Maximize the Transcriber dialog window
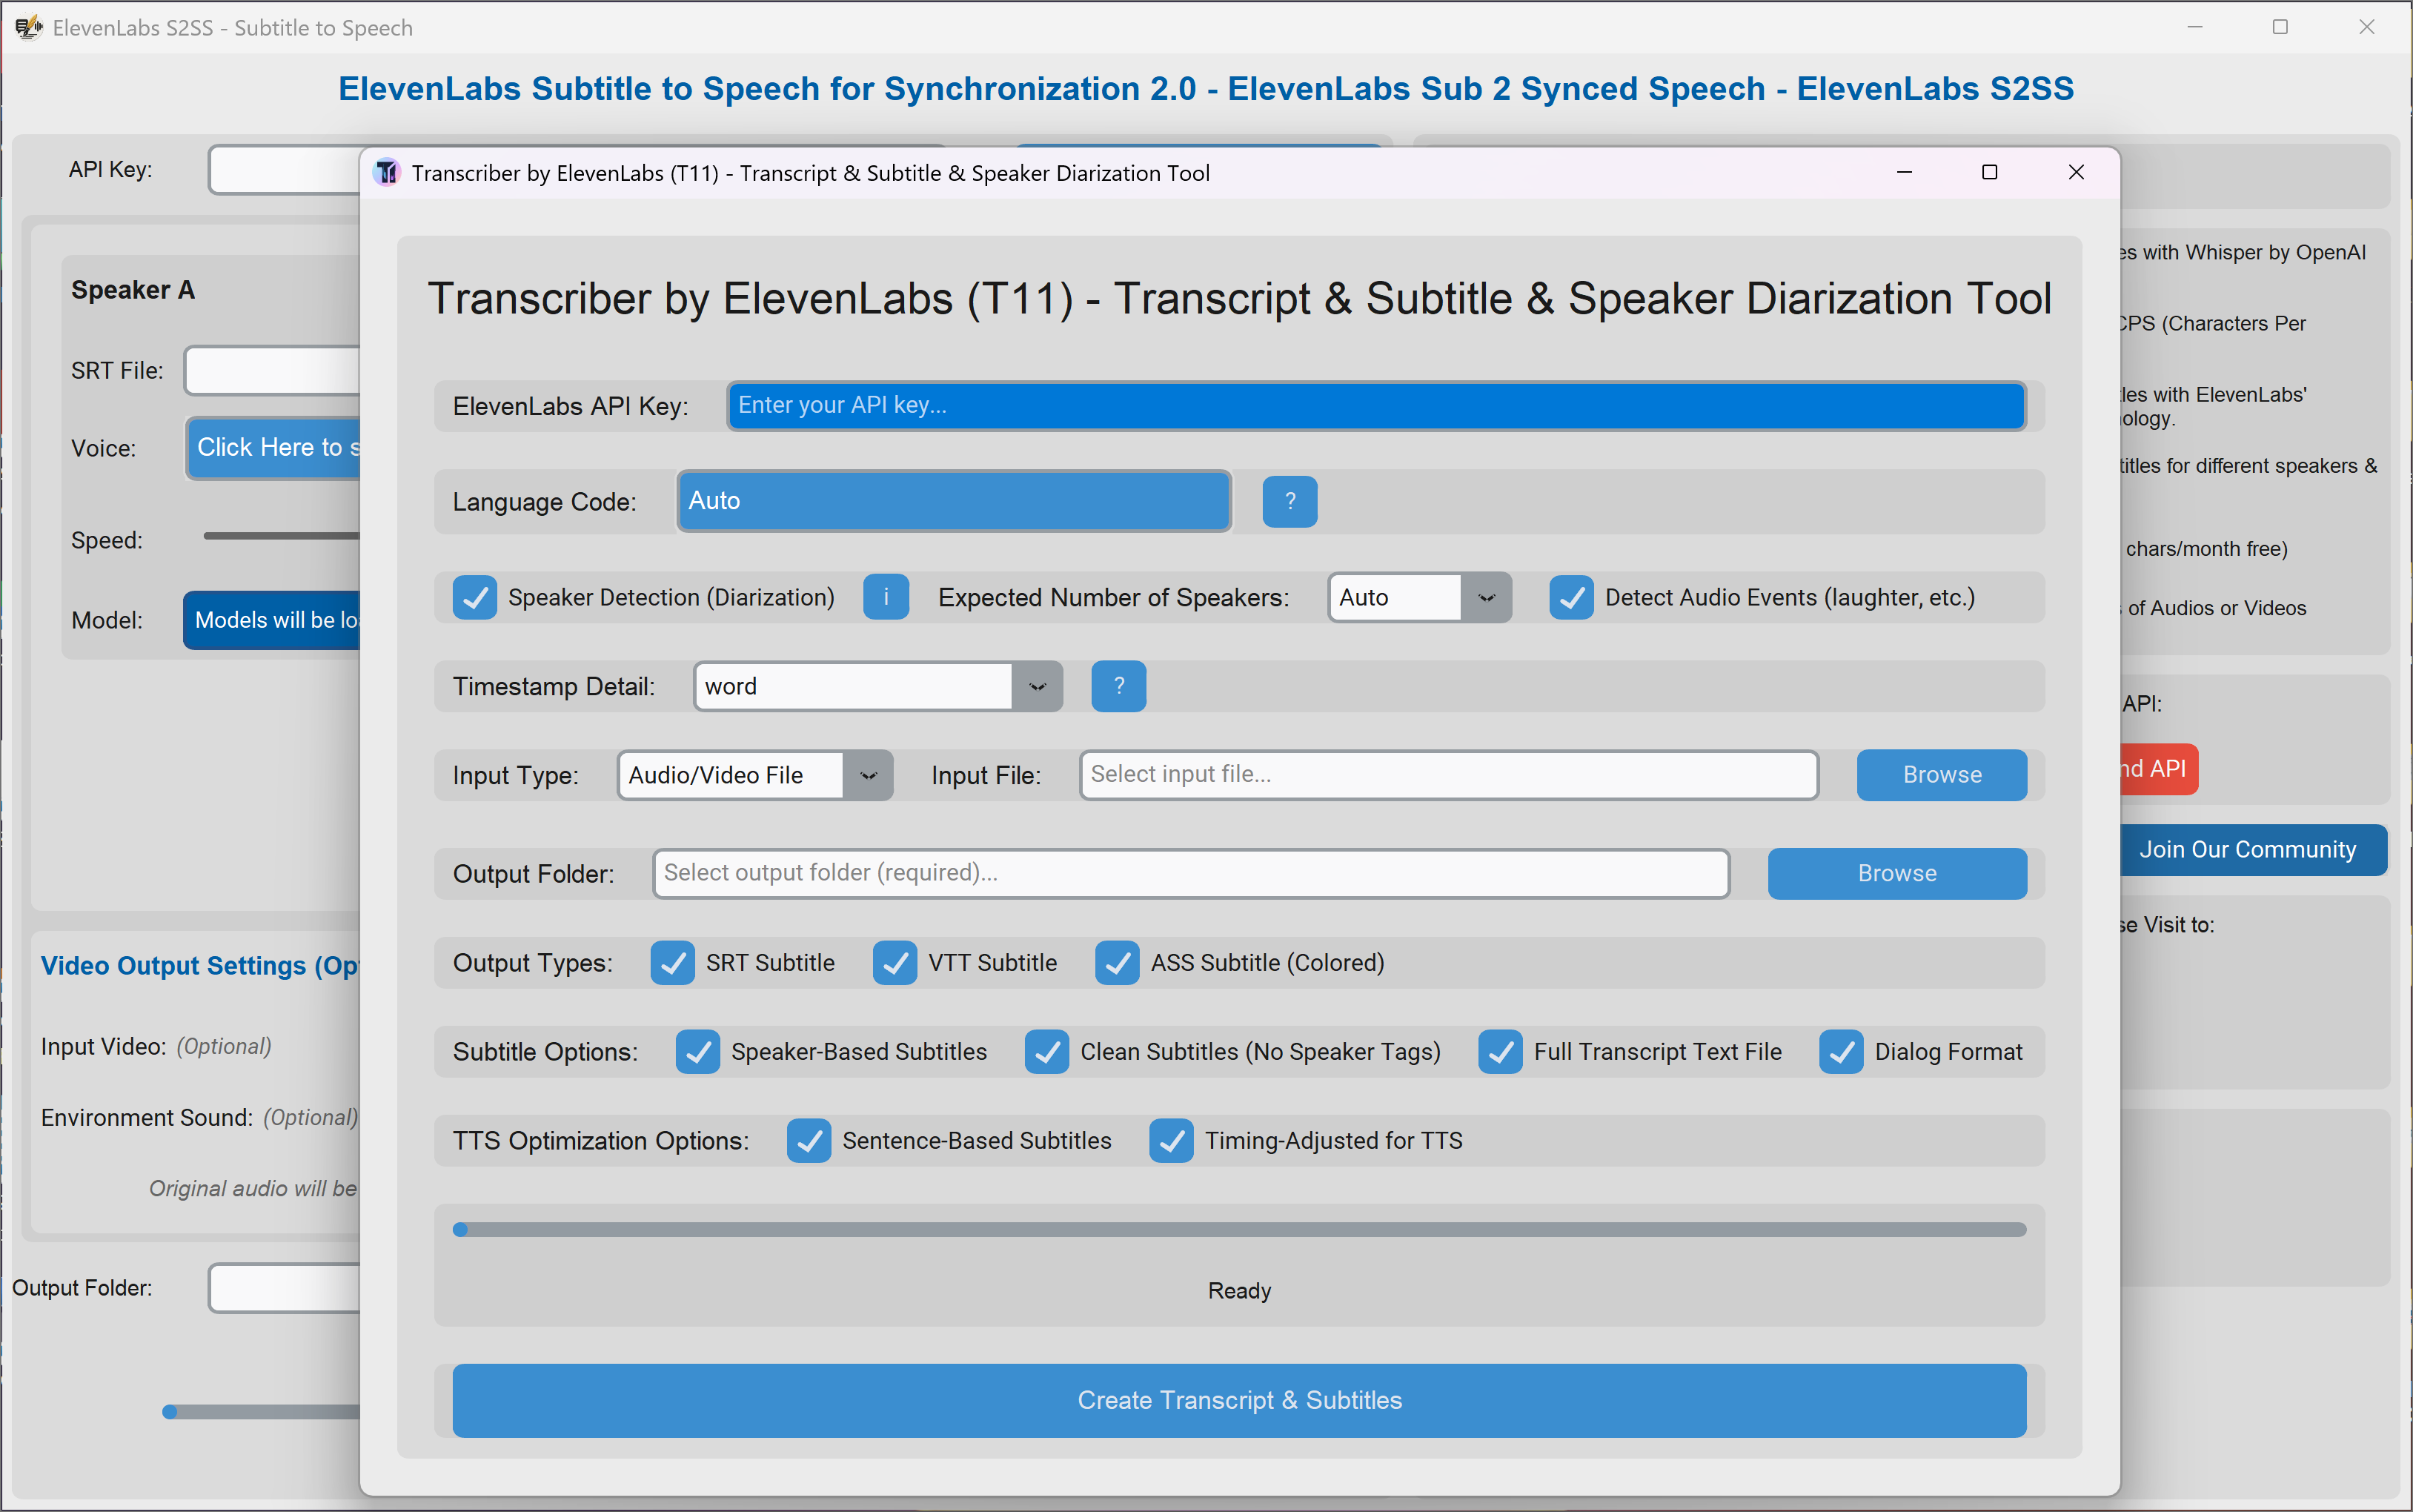 (1989, 172)
